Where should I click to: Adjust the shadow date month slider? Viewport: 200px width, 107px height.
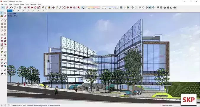pyautogui.click(x=93, y=7)
